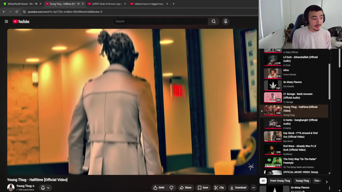Click the Alive video thumbnail

coord(273,73)
